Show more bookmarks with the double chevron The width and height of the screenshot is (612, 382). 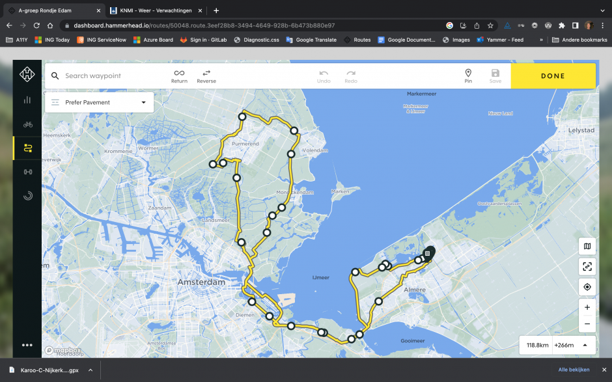coord(541,40)
